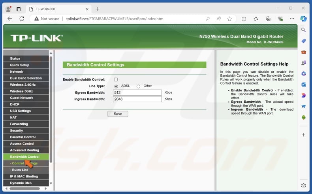This screenshot has height=194, width=312.
Task: Open sidebar settings gear icon
Action: (303, 186)
